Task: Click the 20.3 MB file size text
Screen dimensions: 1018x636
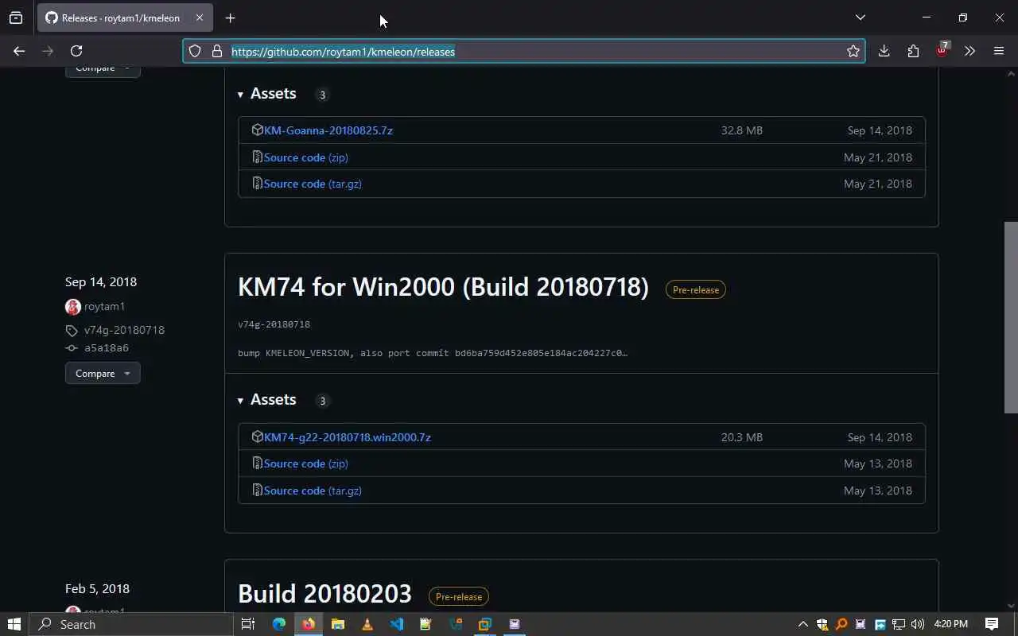Action: coord(741,437)
